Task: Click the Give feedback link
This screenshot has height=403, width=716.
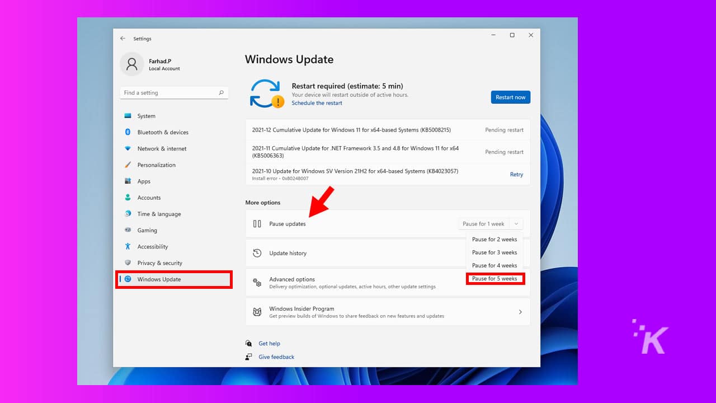Action: [276, 357]
